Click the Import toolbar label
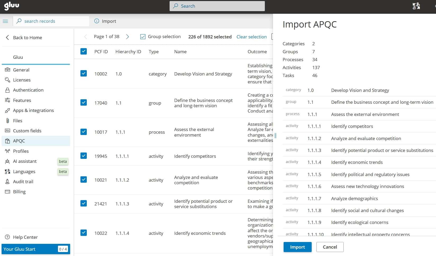 click(x=109, y=21)
